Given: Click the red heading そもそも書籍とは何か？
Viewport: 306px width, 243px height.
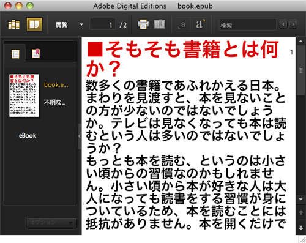Looking at the screenshot, I should tap(182, 59).
